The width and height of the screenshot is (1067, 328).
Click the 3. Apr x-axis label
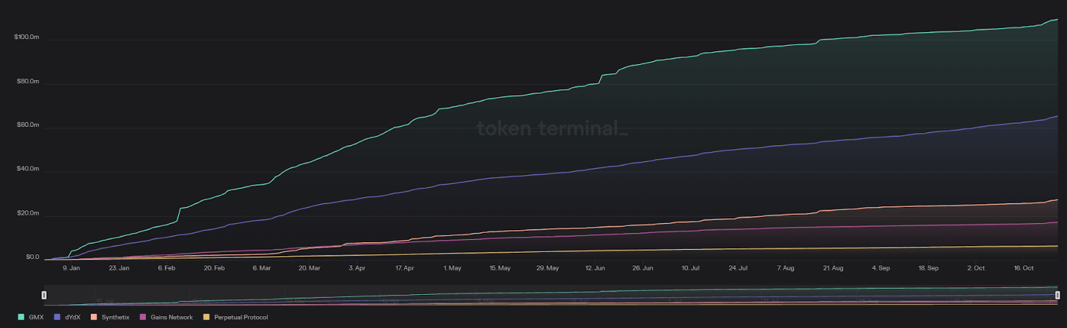coord(357,268)
